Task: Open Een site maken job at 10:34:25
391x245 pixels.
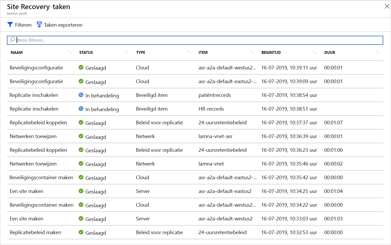Action: point(26,191)
